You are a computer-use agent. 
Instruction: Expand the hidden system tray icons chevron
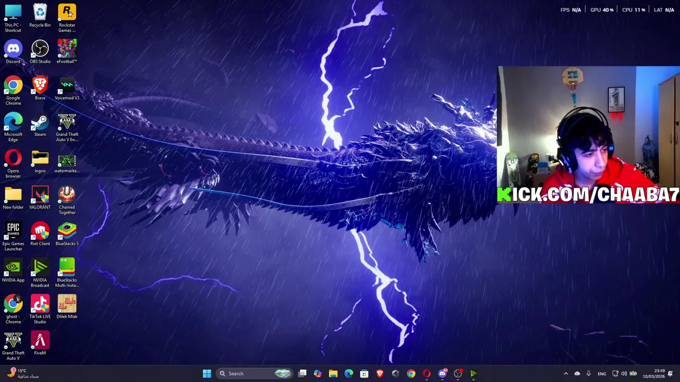coord(565,374)
